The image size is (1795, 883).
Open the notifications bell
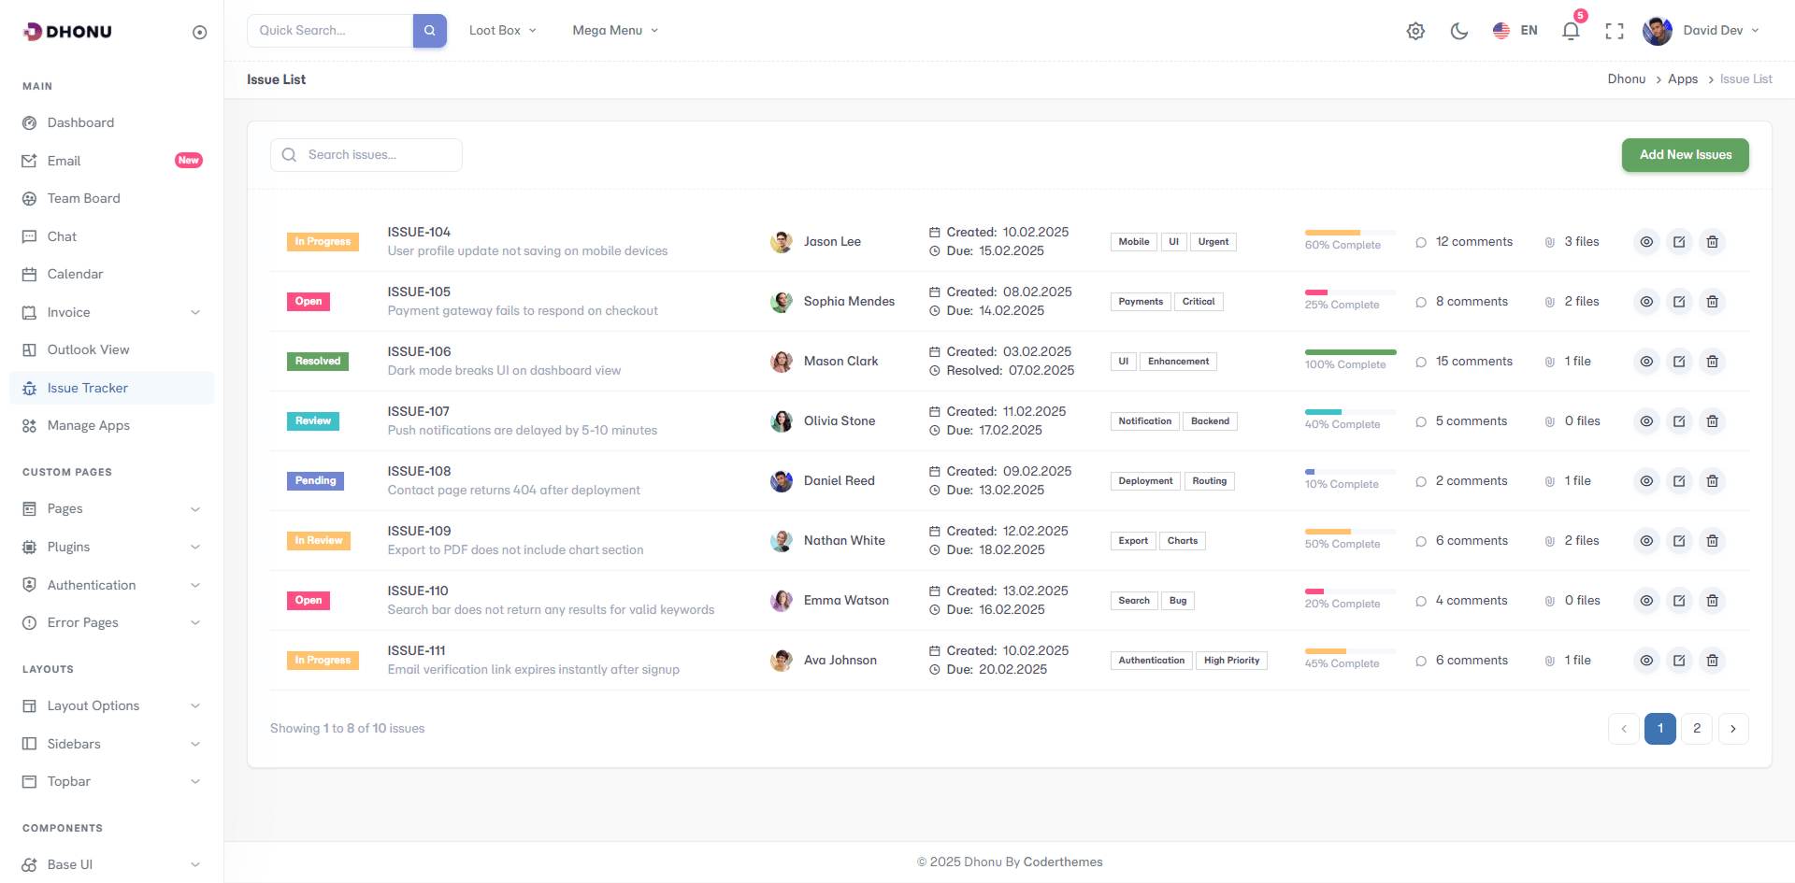(x=1571, y=31)
